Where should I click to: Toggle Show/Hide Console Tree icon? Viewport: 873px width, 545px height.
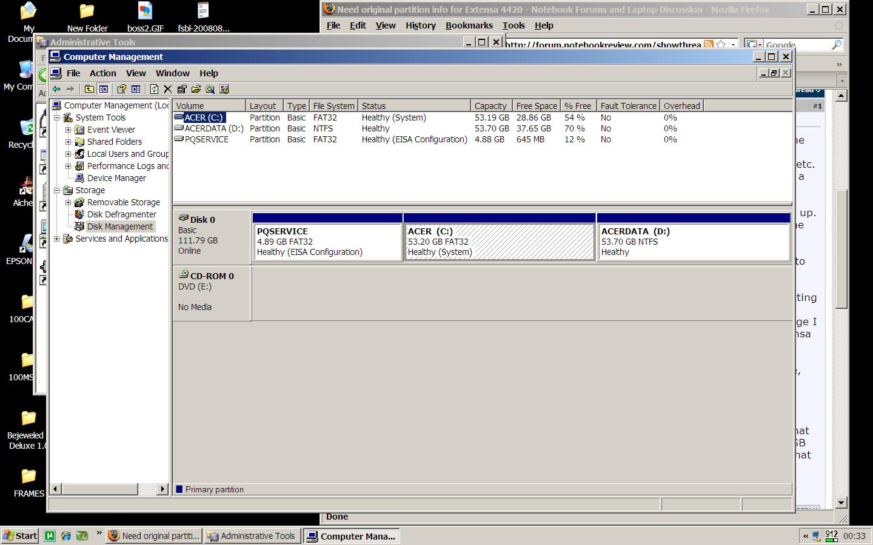(104, 89)
